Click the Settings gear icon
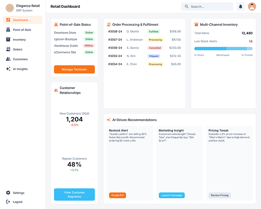The image size is (261, 209). click(x=8, y=193)
